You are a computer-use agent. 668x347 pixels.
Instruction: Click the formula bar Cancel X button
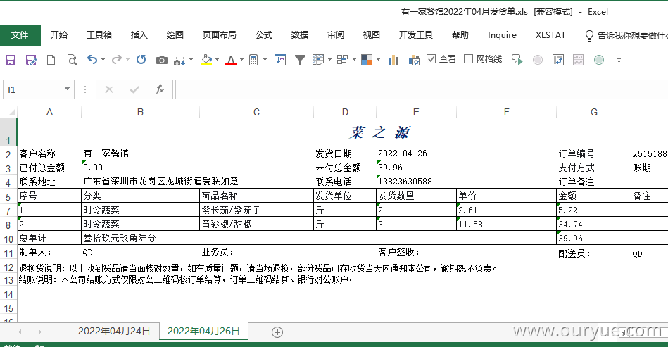click(x=109, y=89)
